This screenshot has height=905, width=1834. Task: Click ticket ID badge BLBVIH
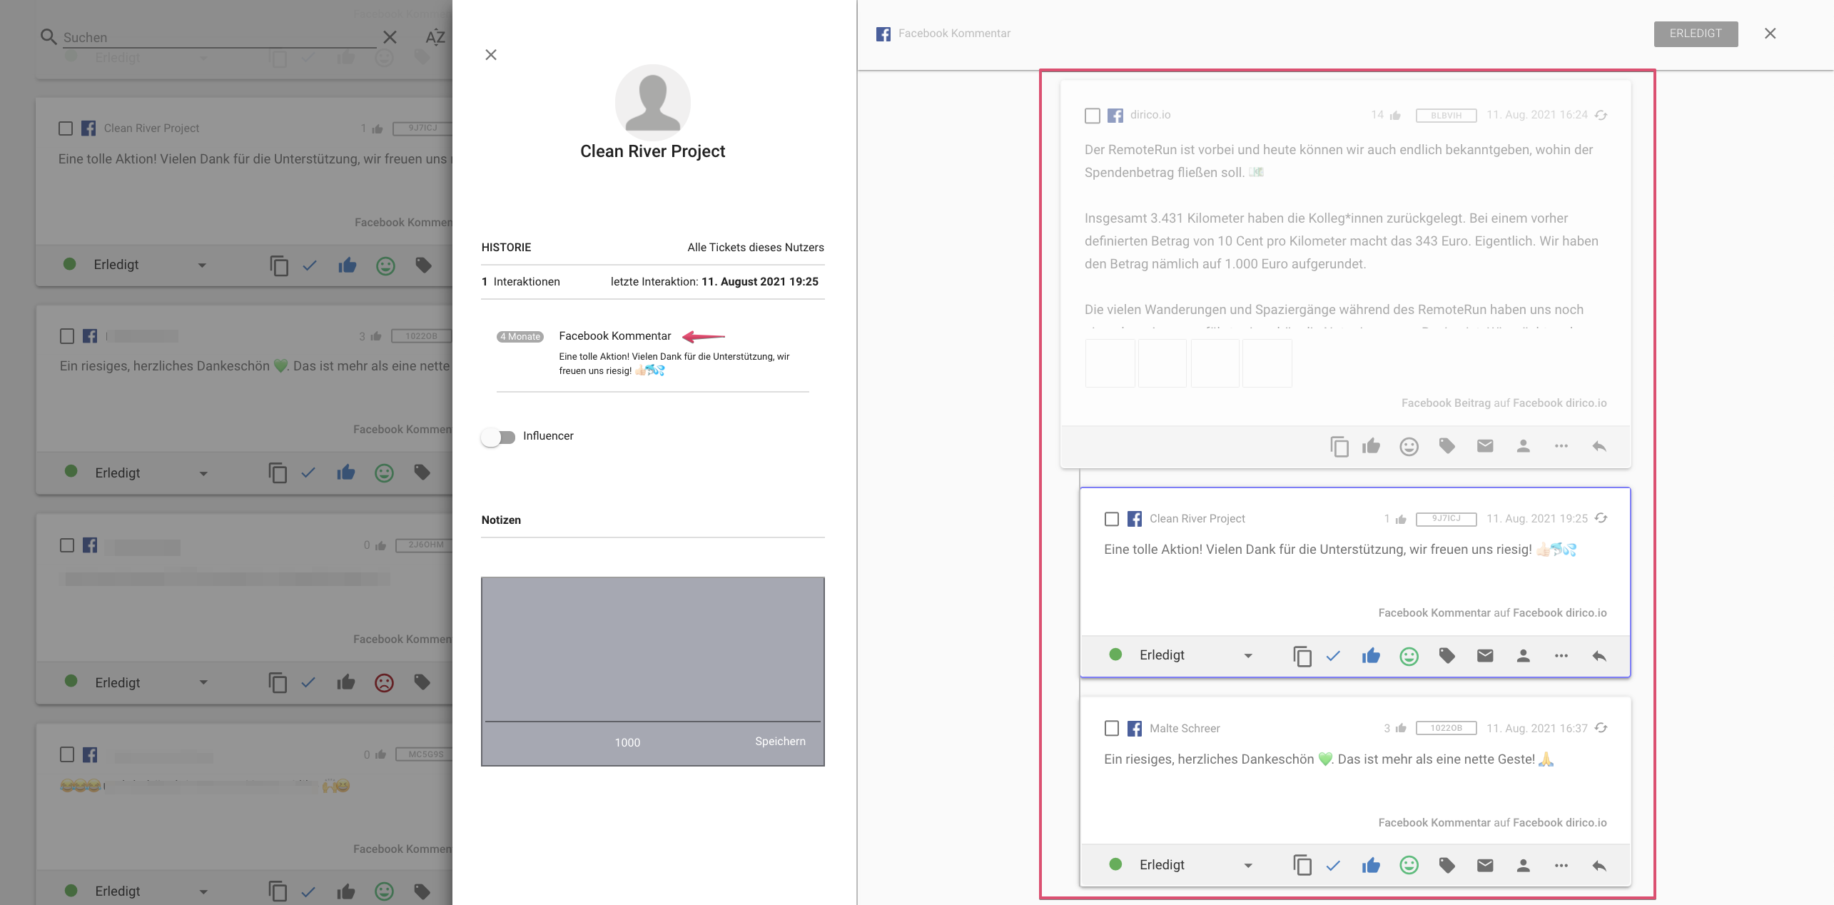point(1446,116)
